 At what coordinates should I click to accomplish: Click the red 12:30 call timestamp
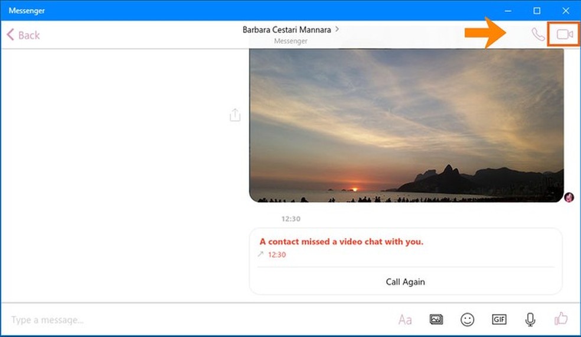point(277,255)
